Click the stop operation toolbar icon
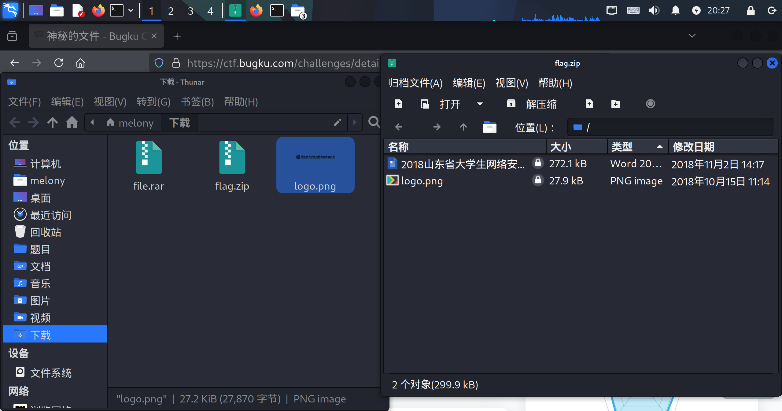Screen dimensions: 782x411 (650, 104)
